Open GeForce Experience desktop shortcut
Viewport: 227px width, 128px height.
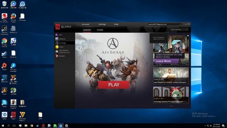(x=4, y=30)
